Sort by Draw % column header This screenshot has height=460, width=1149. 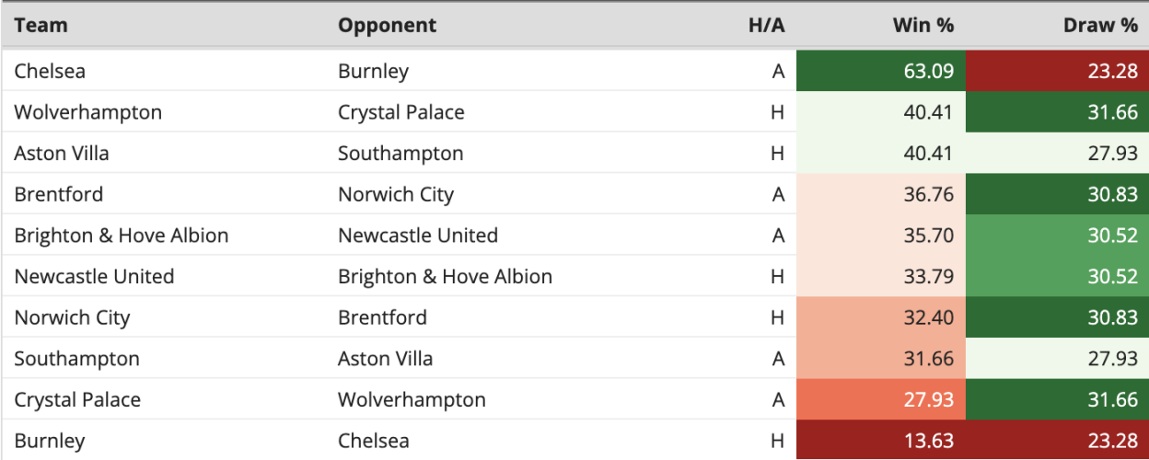(1100, 25)
